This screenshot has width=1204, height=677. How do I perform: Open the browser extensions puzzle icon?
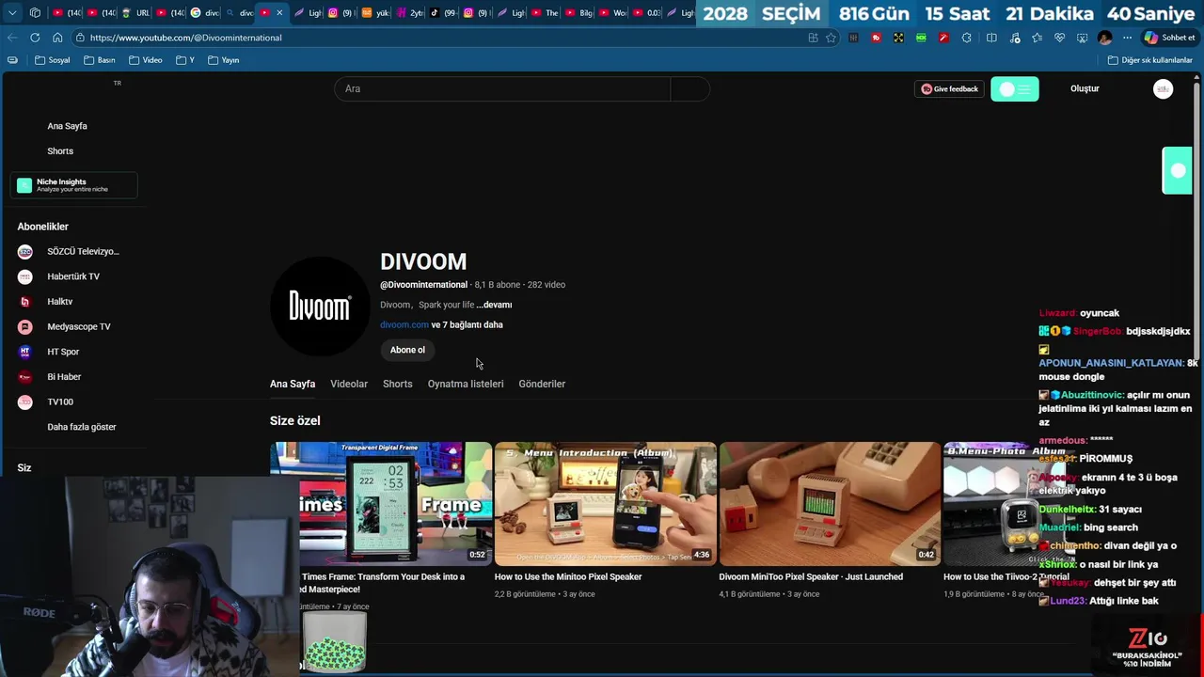tap(967, 38)
